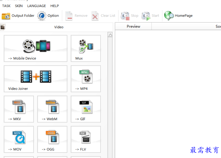This screenshot has height=158, width=221.
Task: Click the '-> GIF' label
Action: [x=80, y=119]
